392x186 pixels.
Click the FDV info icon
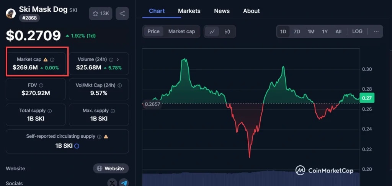click(x=41, y=86)
